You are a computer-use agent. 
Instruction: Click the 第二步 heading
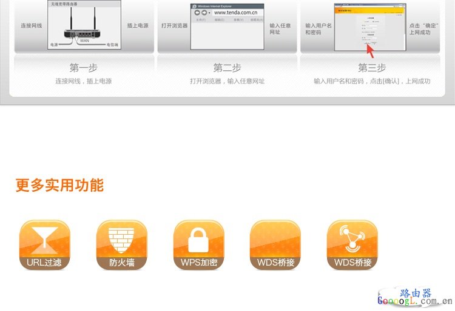tap(227, 68)
